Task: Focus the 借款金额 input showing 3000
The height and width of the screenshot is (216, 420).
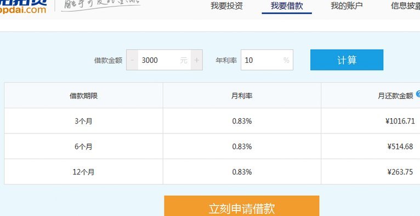Action: tap(164, 60)
